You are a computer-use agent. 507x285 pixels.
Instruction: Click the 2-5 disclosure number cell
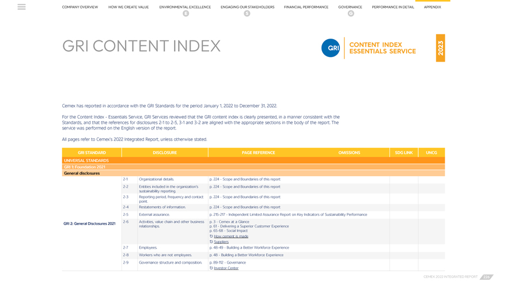tap(126, 215)
